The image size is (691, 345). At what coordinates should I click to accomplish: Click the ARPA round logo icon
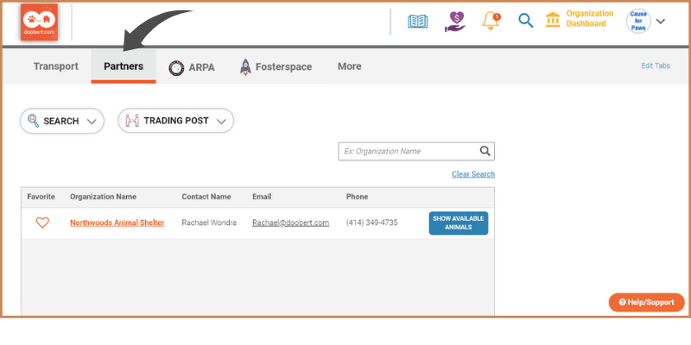pos(176,68)
